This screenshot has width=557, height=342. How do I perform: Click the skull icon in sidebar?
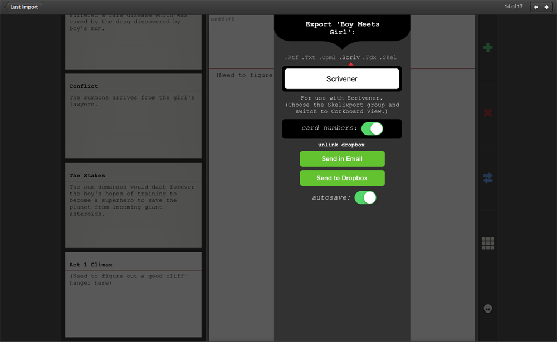(x=488, y=308)
